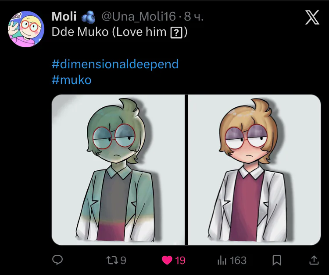Click the like count 19
Image resolution: width=329 pixels, height=275 pixels.
click(180, 260)
